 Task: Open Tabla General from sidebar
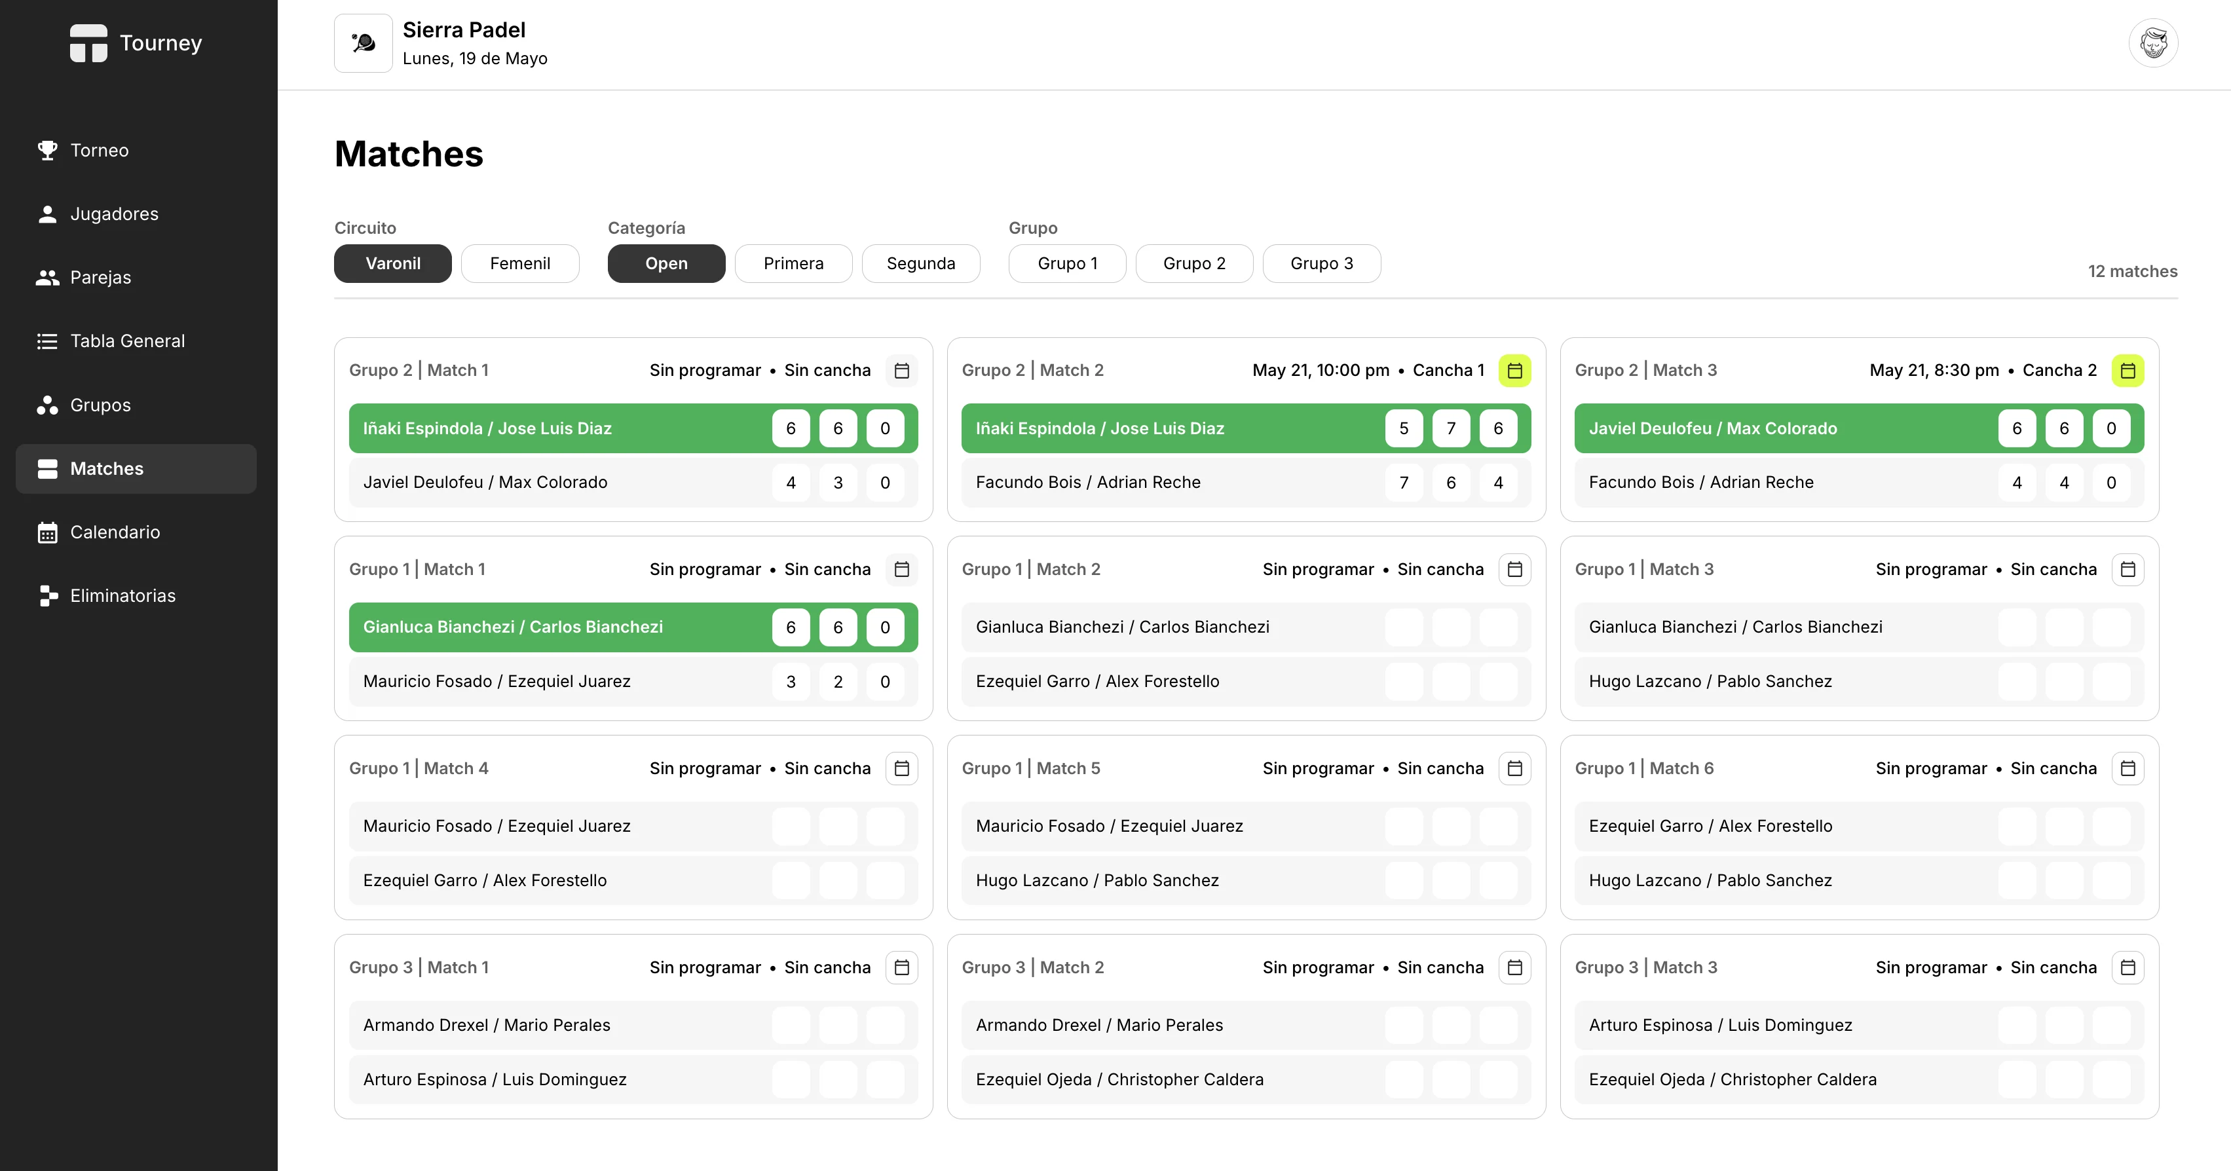pos(136,341)
